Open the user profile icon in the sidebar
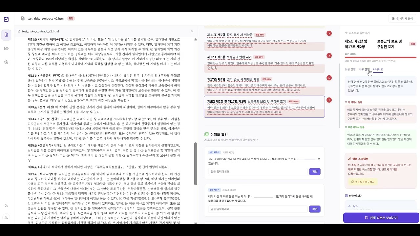The image size is (420, 236). coord(6,217)
